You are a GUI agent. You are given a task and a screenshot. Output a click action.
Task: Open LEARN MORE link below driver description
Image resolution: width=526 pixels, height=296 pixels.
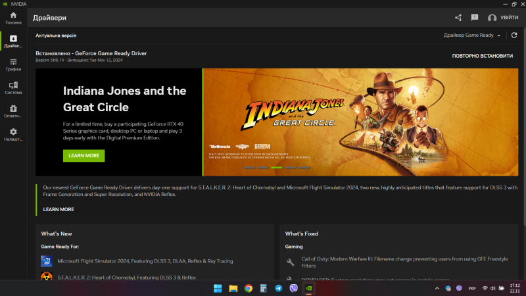tap(59, 209)
